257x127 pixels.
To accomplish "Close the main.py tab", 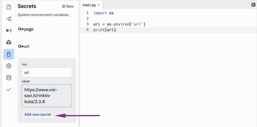I will coord(99,5).
